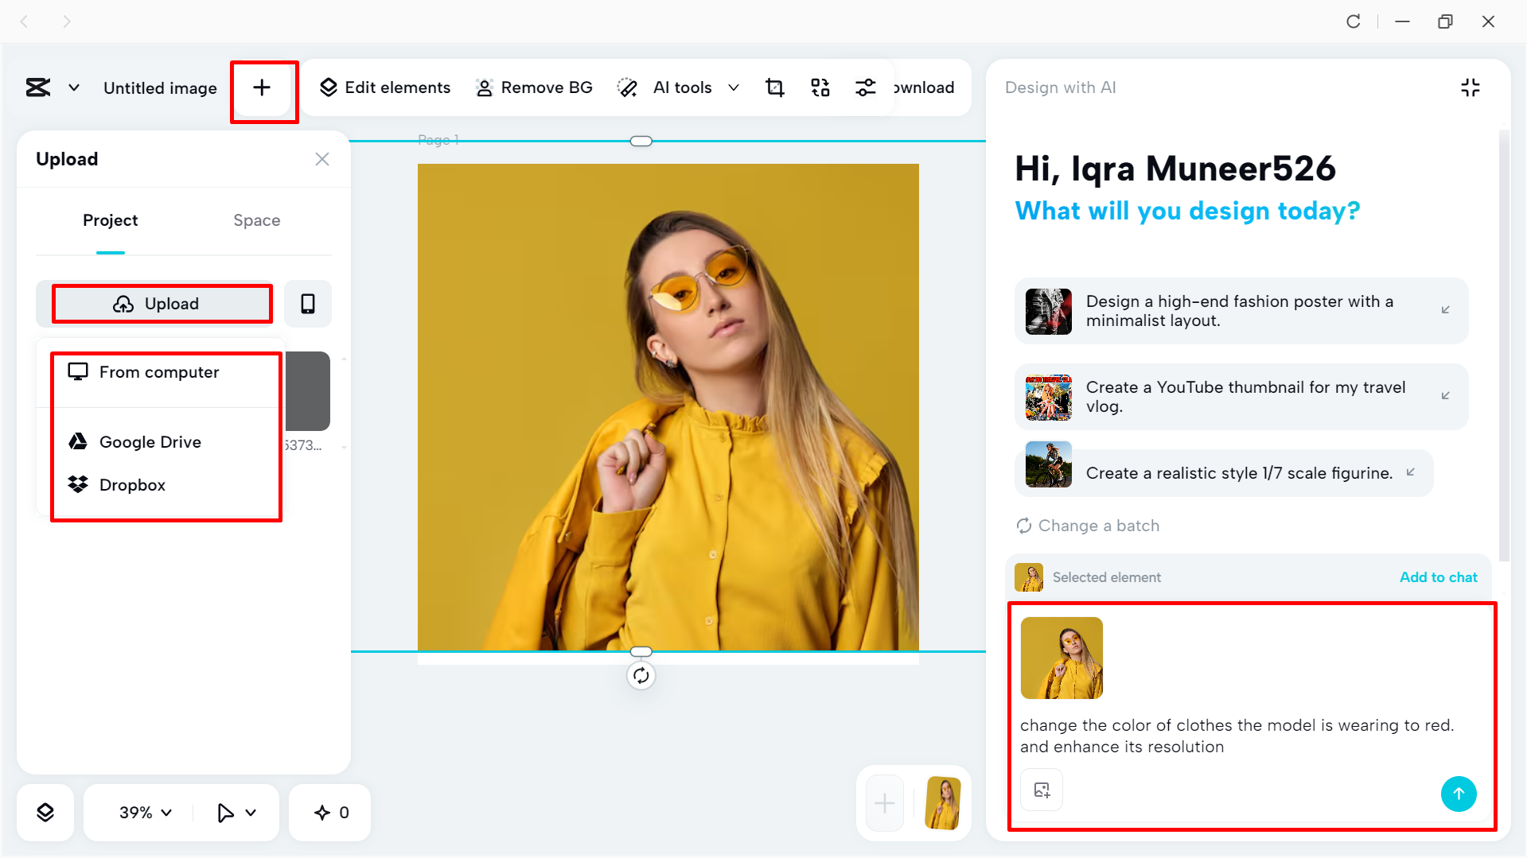The width and height of the screenshot is (1527, 858).
Task: Click the insert arrow on YouTube thumbnail suggestion
Action: (x=1445, y=396)
